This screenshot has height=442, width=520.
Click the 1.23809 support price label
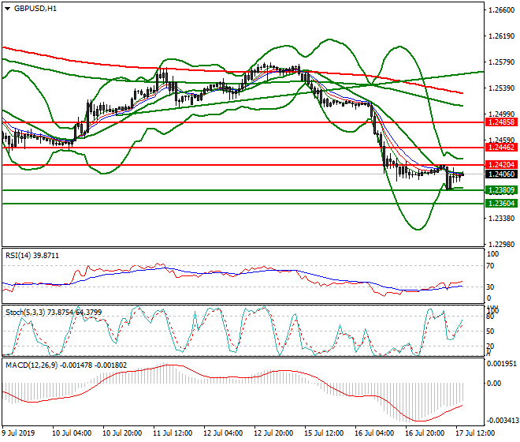[501, 190]
